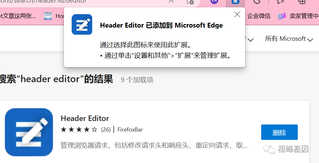Open the Favorites star list icon
Image resolution: width=319 pixels, height=163 pixels.
[280, 2]
